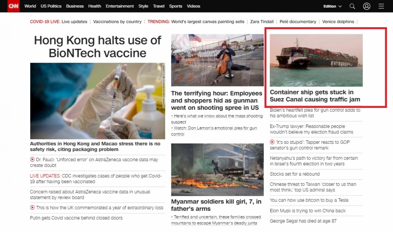Screen dimensions: 393x232
Task: Open Putin gets Covid vaccine story
Action: pyautogui.click(x=76, y=218)
